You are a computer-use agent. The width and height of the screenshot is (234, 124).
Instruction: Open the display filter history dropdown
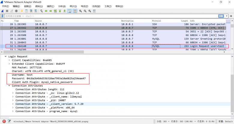227,16
